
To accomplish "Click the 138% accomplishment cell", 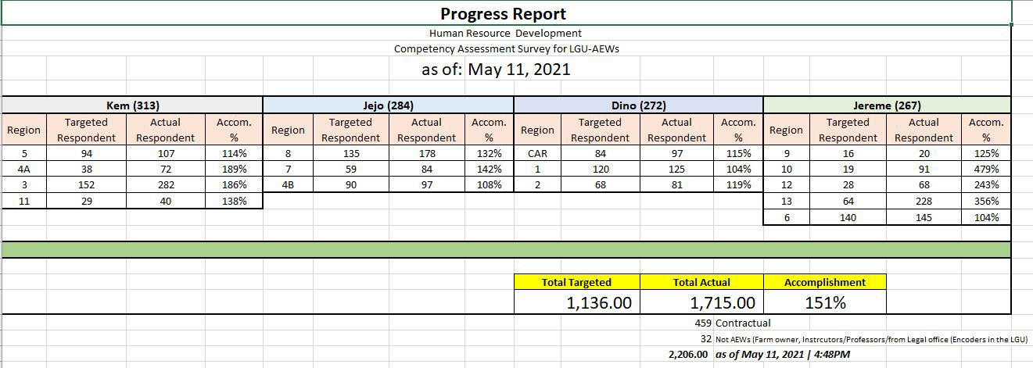I will click(x=234, y=201).
